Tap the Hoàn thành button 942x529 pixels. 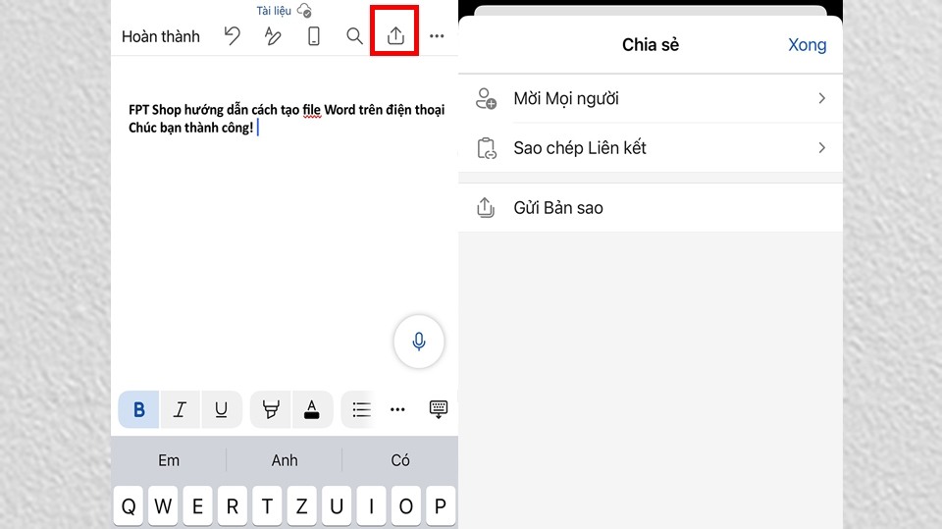coord(160,36)
